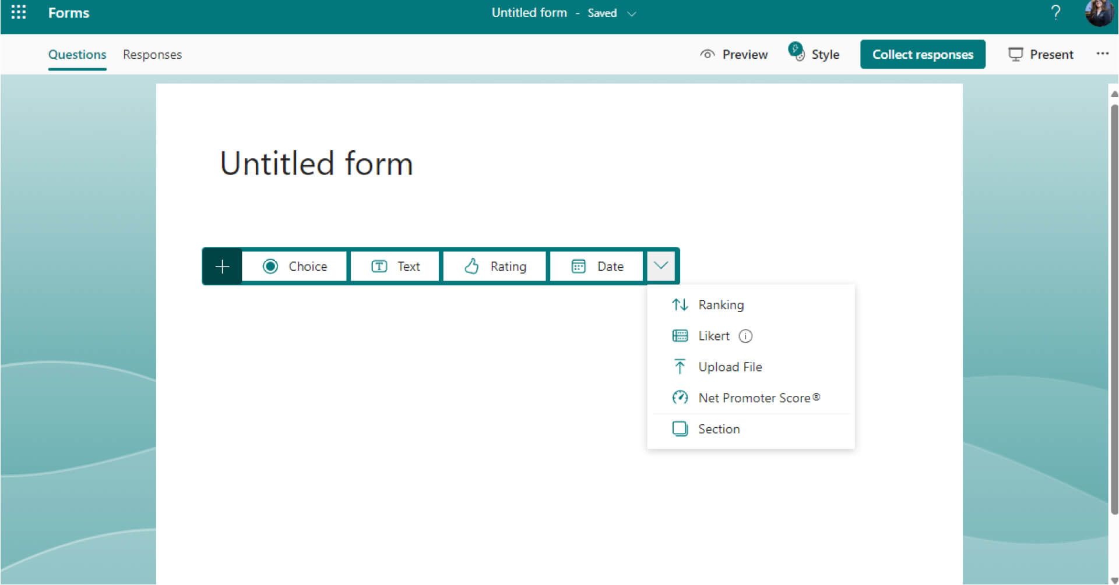
Task: Select Ranking from the dropdown menu
Action: pos(751,304)
